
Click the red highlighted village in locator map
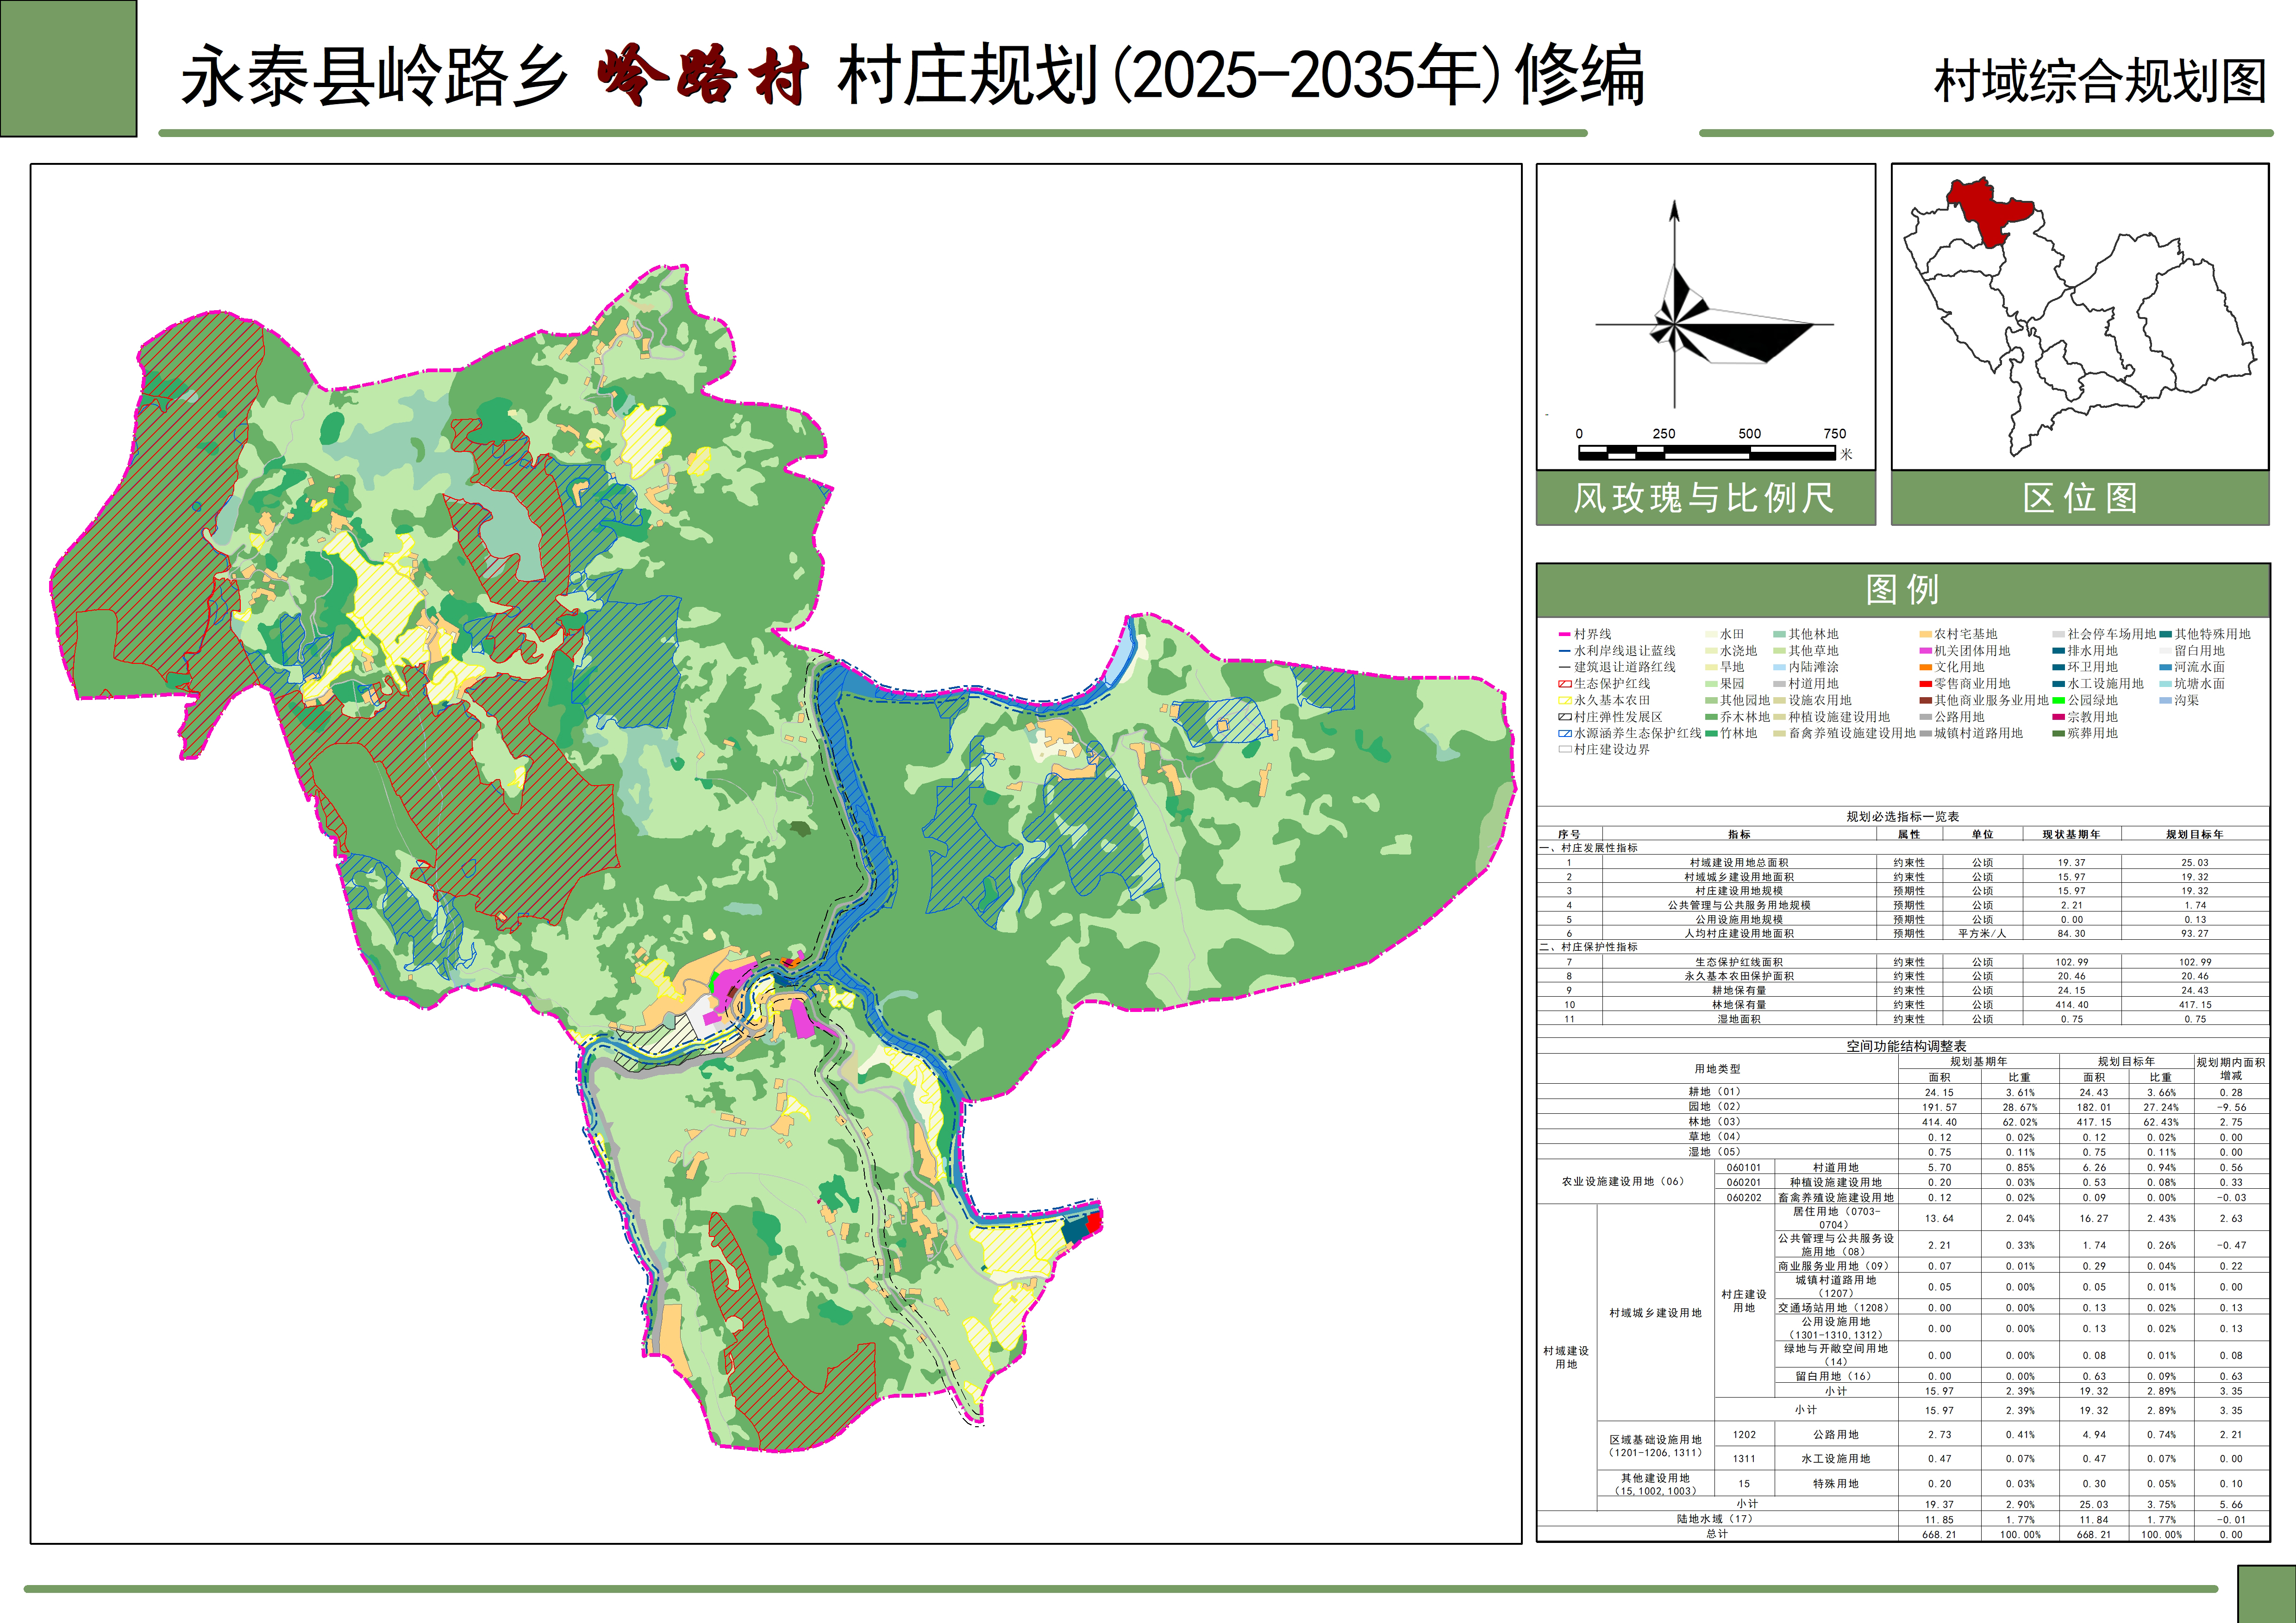pyautogui.click(x=1985, y=213)
